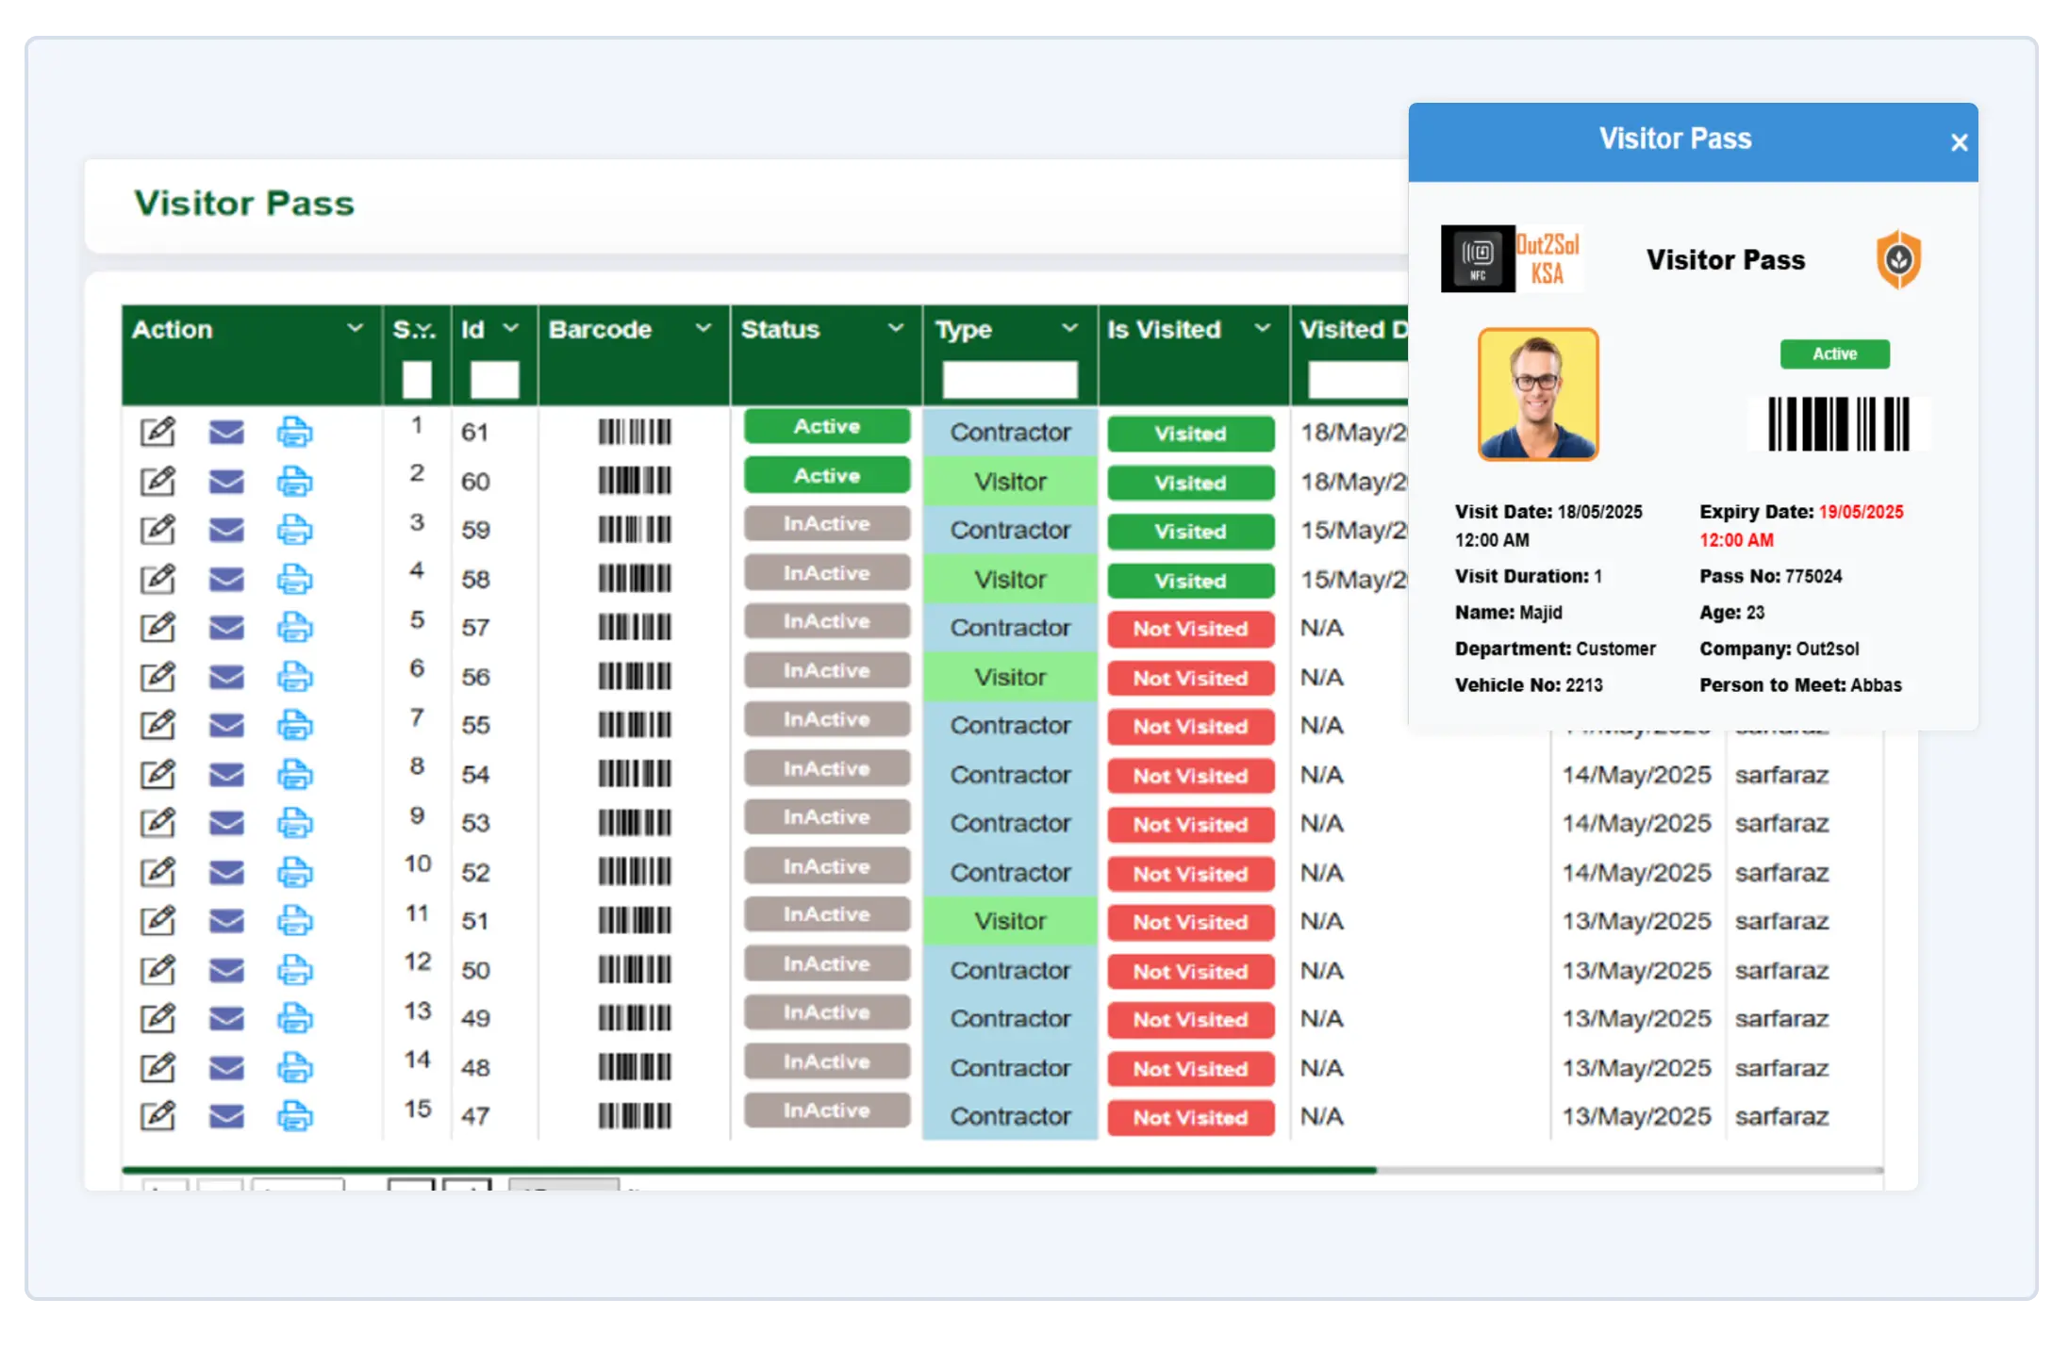The width and height of the screenshot is (2069, 1348).
Task: Click the visitor photo thumbnail on pass
Action: (1537, 394)
